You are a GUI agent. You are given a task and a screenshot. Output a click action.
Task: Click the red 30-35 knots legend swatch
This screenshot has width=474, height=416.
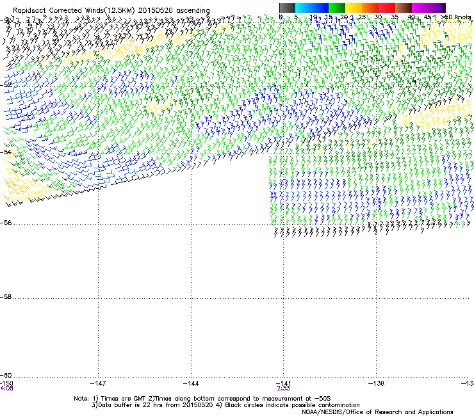[387, 8]
